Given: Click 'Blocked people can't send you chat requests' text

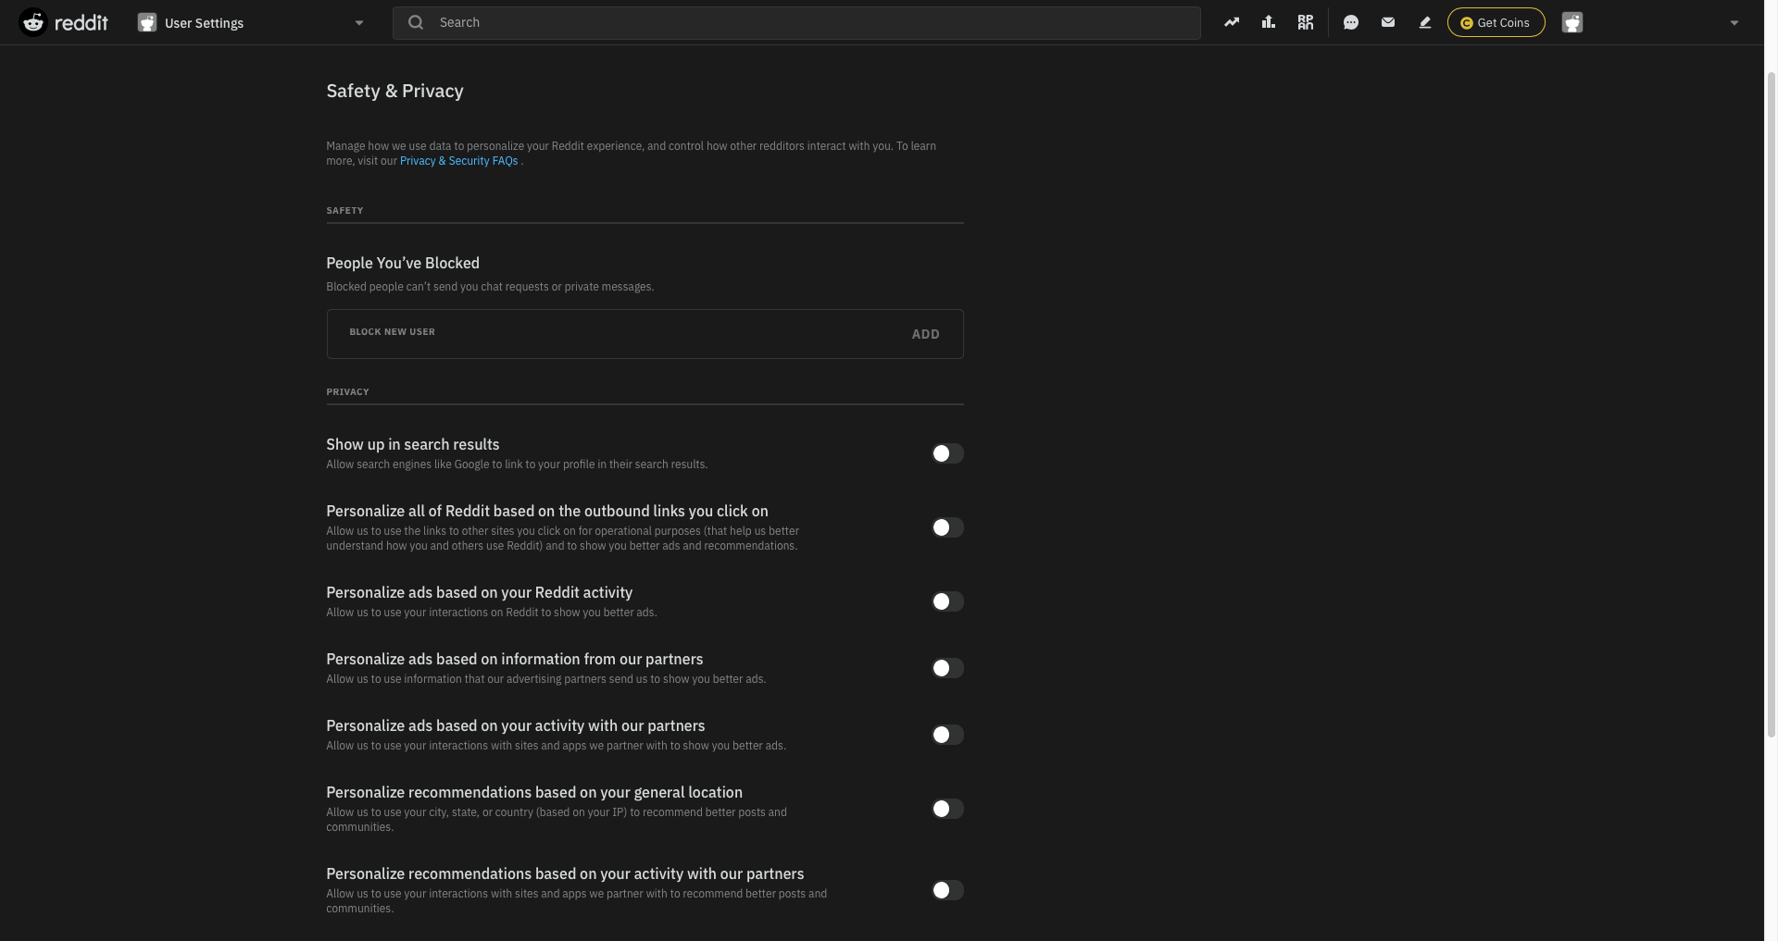Looking at the screenshot, I should pos(490,287).
